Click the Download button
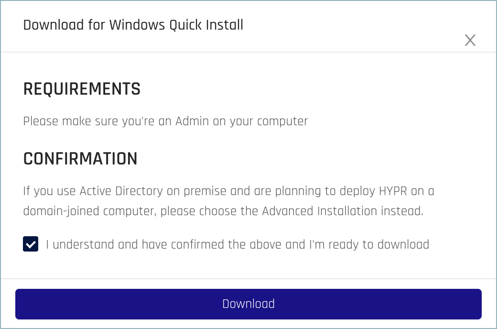 [248, 304]
